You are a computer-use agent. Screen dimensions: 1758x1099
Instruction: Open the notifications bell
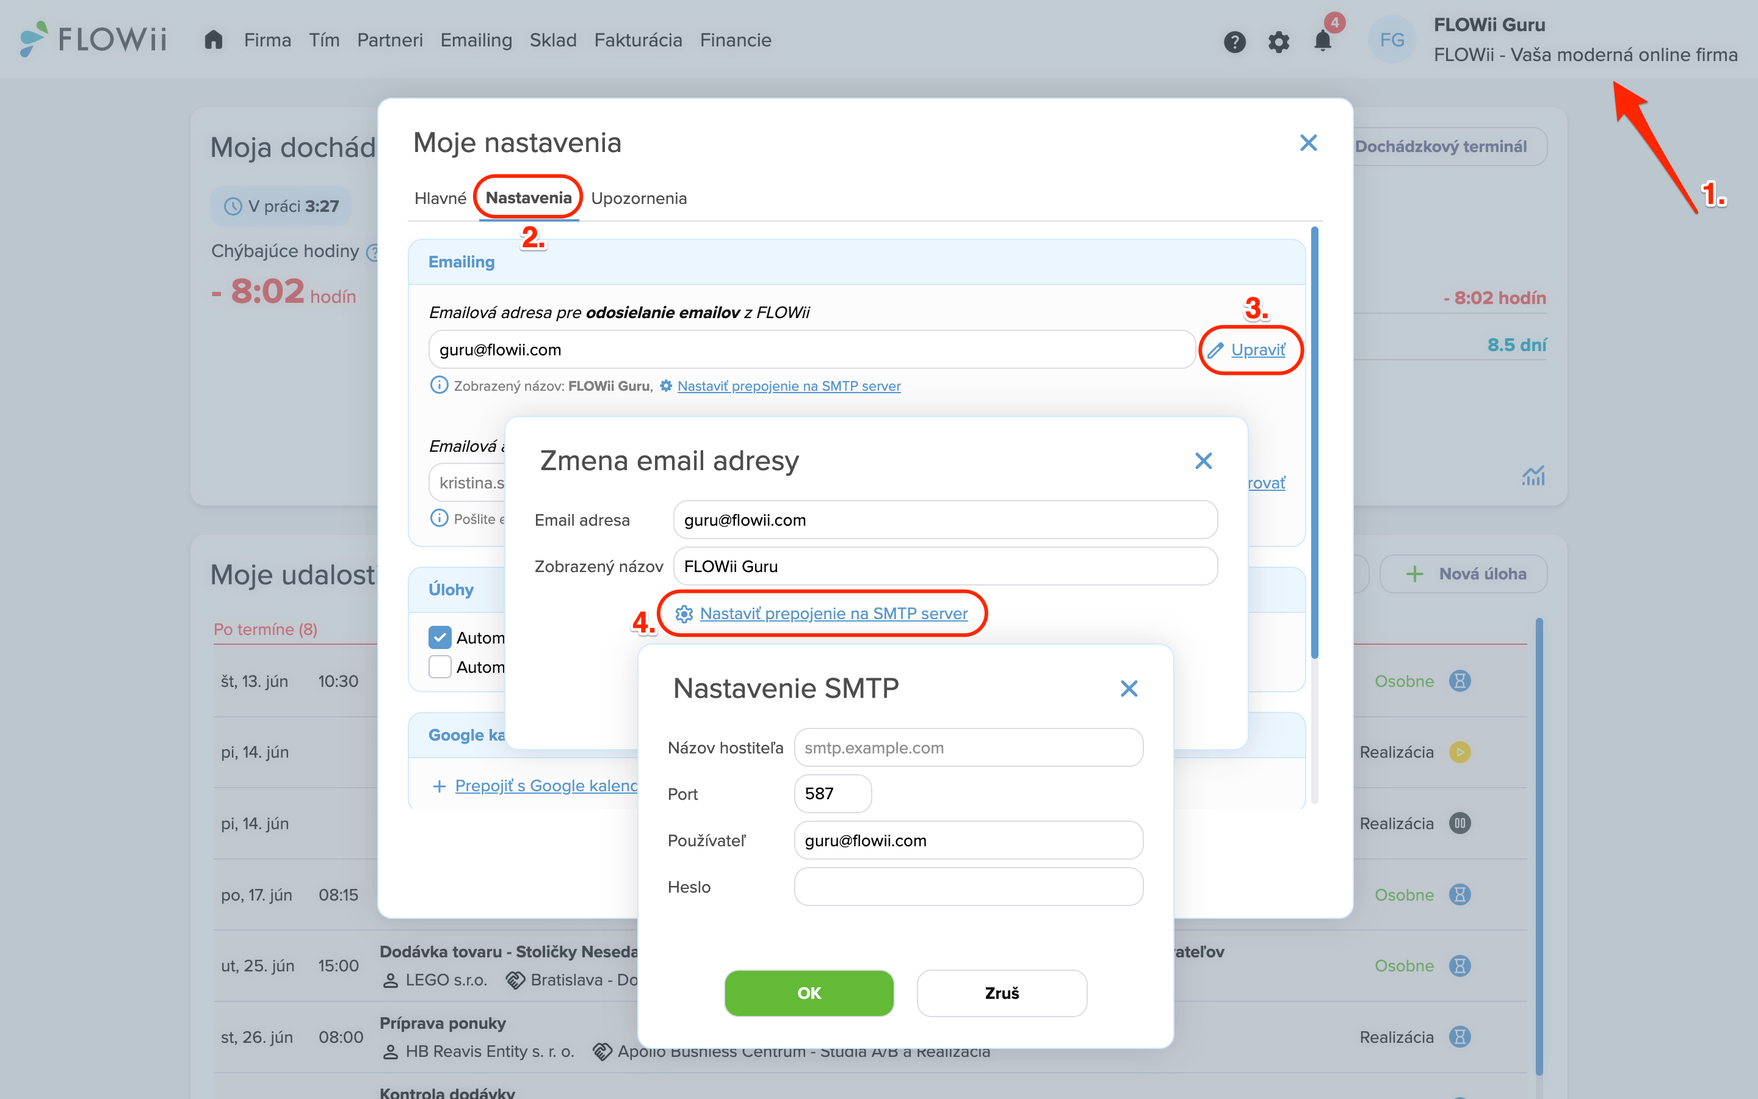click(1323, 41)
